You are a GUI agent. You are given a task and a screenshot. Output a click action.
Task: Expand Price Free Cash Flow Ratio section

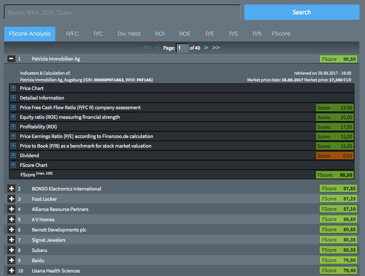[x=13, y=108]
